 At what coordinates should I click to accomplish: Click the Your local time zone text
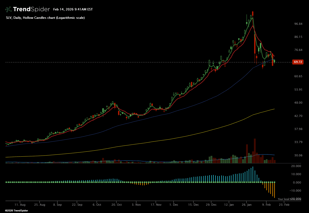(289, 199)
